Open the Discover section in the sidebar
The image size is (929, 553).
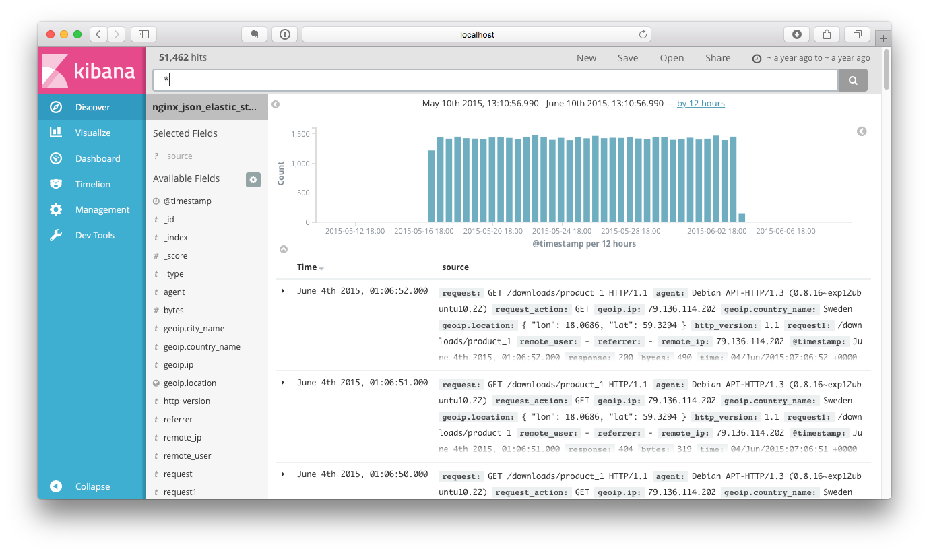(x=91, y=107)
